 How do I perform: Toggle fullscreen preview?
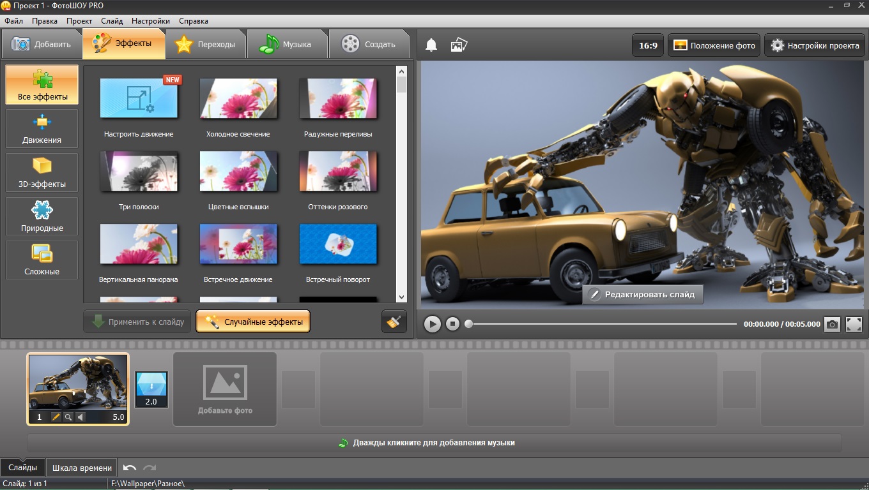click(x=854, y=324)
